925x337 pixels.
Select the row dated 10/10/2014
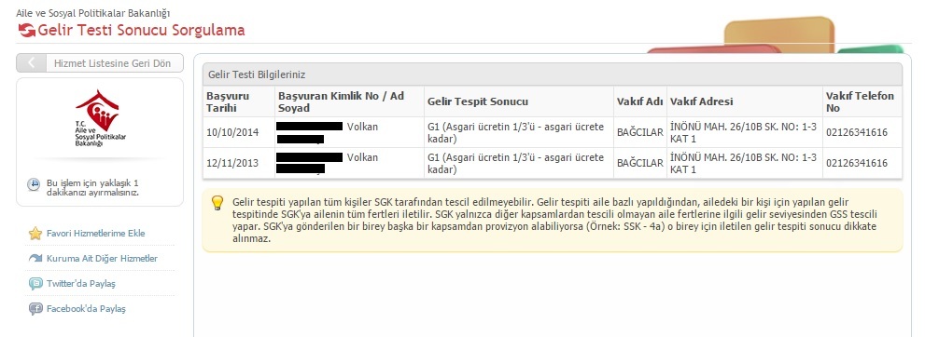(553, 132)
